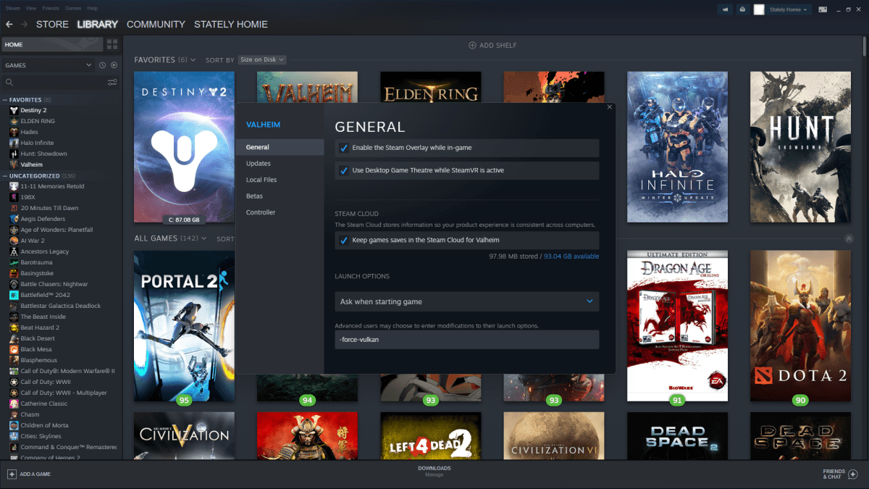Viewport: 869px width, 489px height.
Task: Close the Valheim properties dialog
Action: click(609, 107)
